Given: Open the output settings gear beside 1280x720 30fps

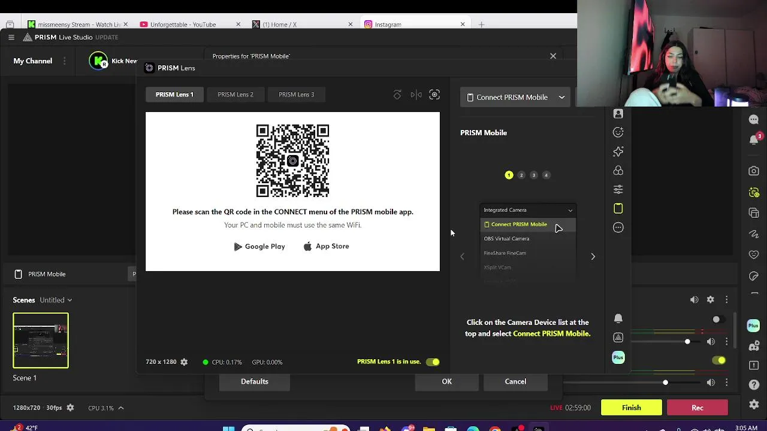Looking at the screenshot, I should [70, 408].
